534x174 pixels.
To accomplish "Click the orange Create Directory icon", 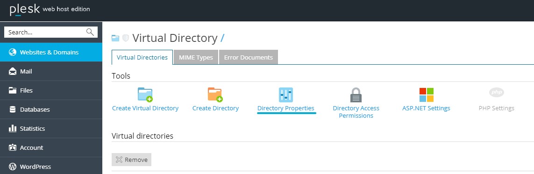I will tap(215, 94).
